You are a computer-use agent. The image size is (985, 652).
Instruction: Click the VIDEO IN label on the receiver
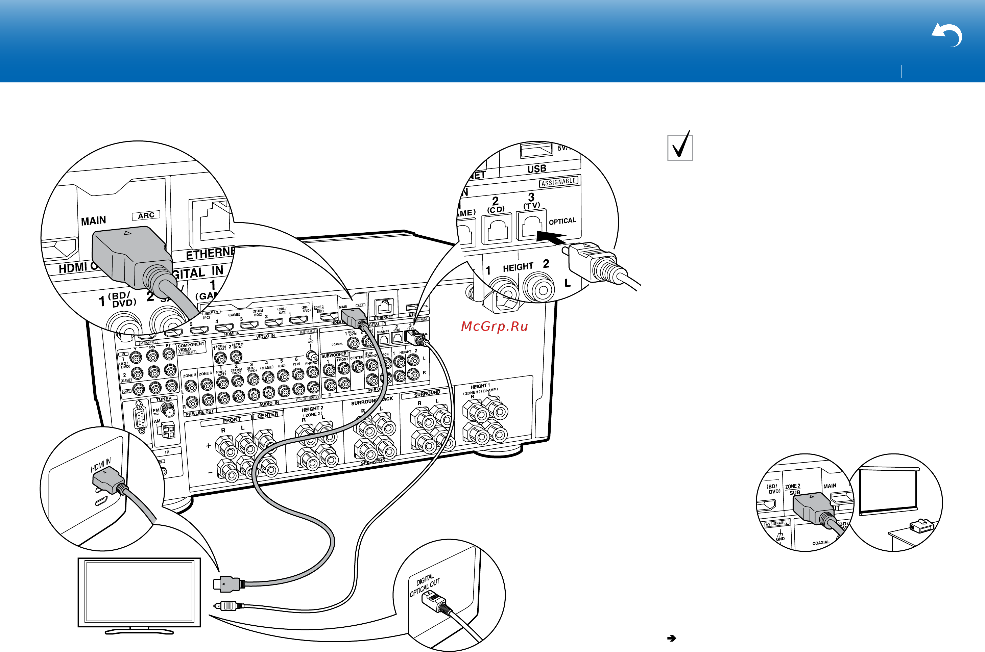click(x=265, y=336)
